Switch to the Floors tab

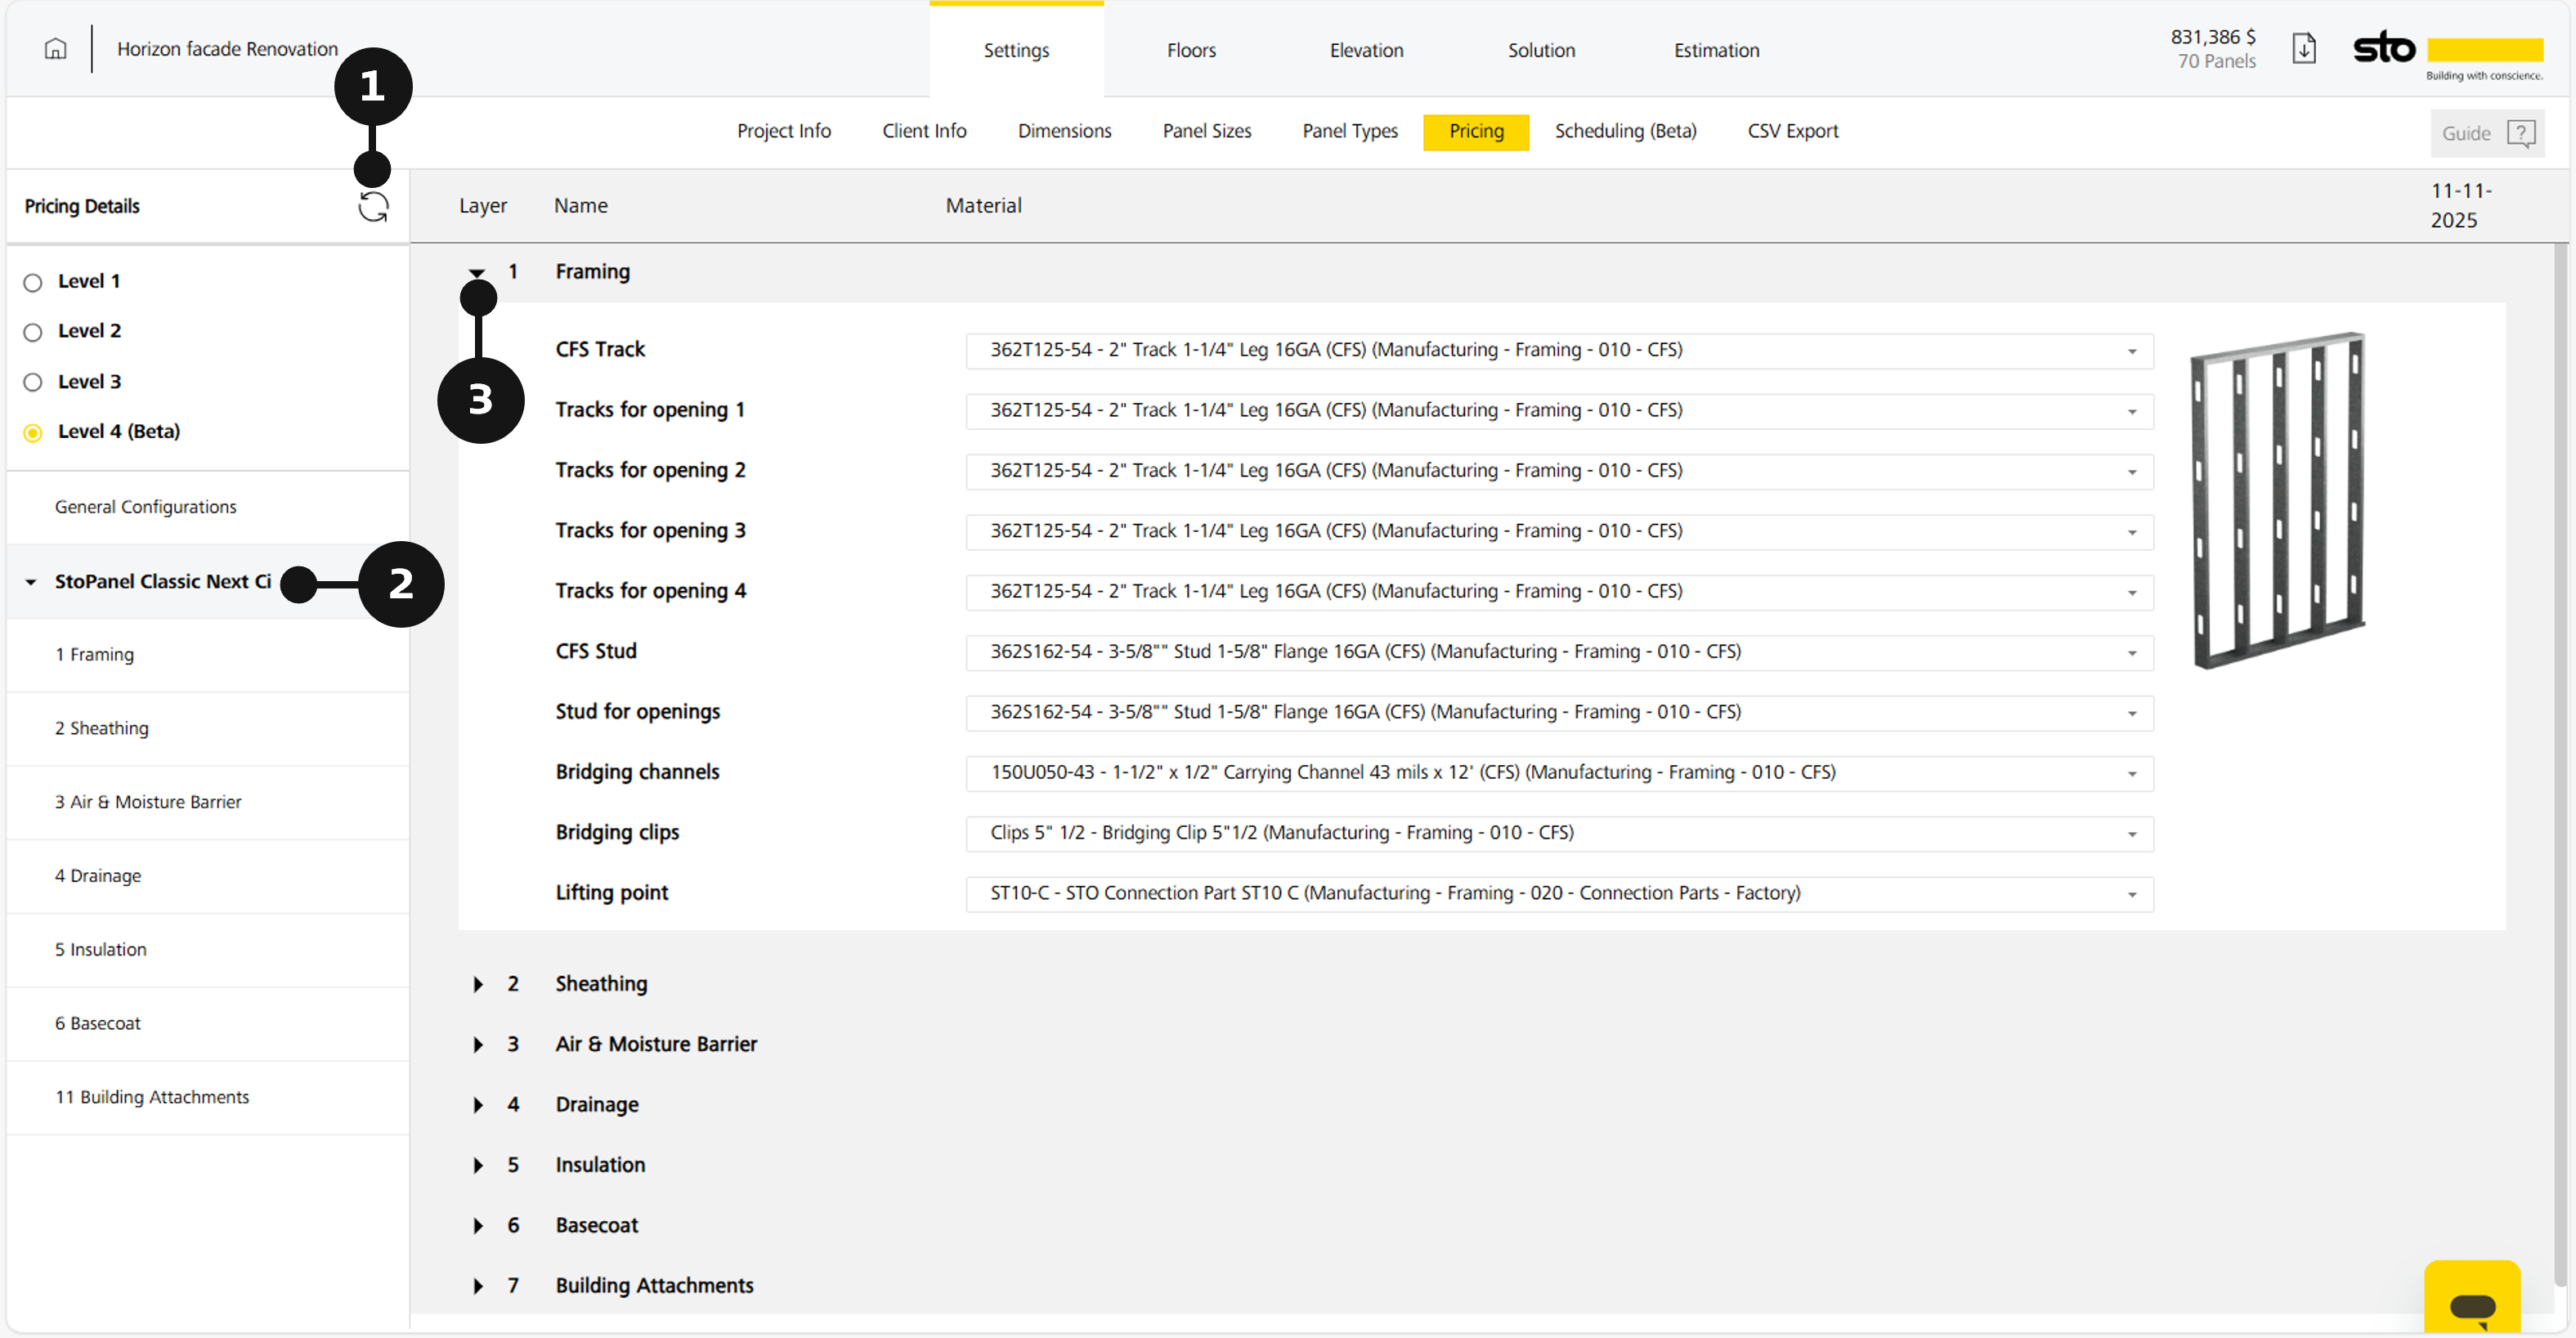tap(1191, 50)
